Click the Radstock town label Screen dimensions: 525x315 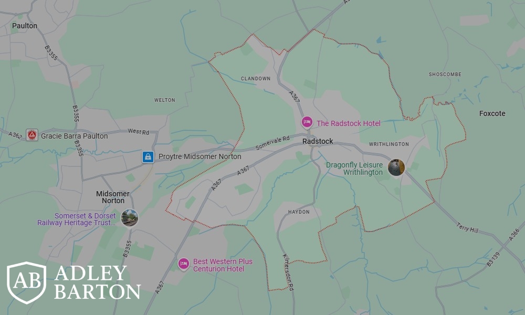click(x=318, y=141)
